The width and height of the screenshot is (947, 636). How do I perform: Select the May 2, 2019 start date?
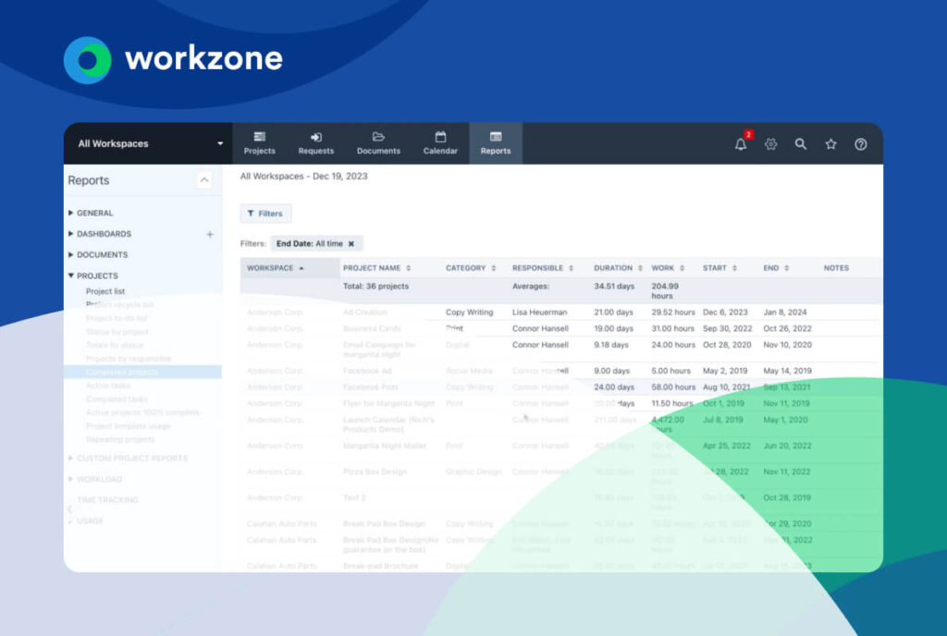725,371
